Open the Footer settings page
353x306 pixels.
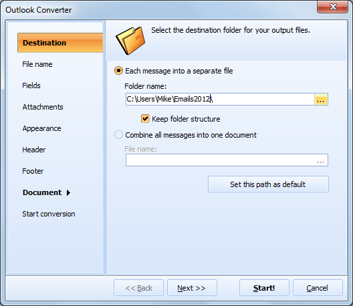coord(33,171)
